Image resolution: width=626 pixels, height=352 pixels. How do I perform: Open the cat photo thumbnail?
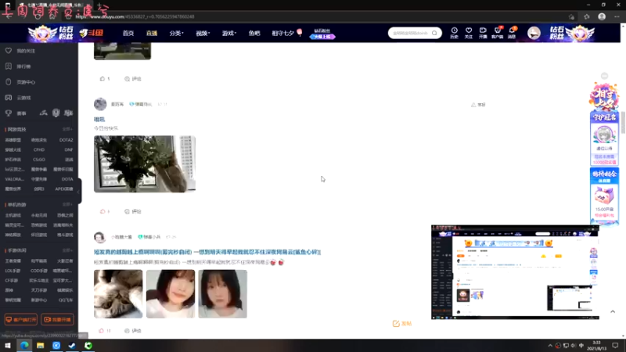click(x=118, y=294)
